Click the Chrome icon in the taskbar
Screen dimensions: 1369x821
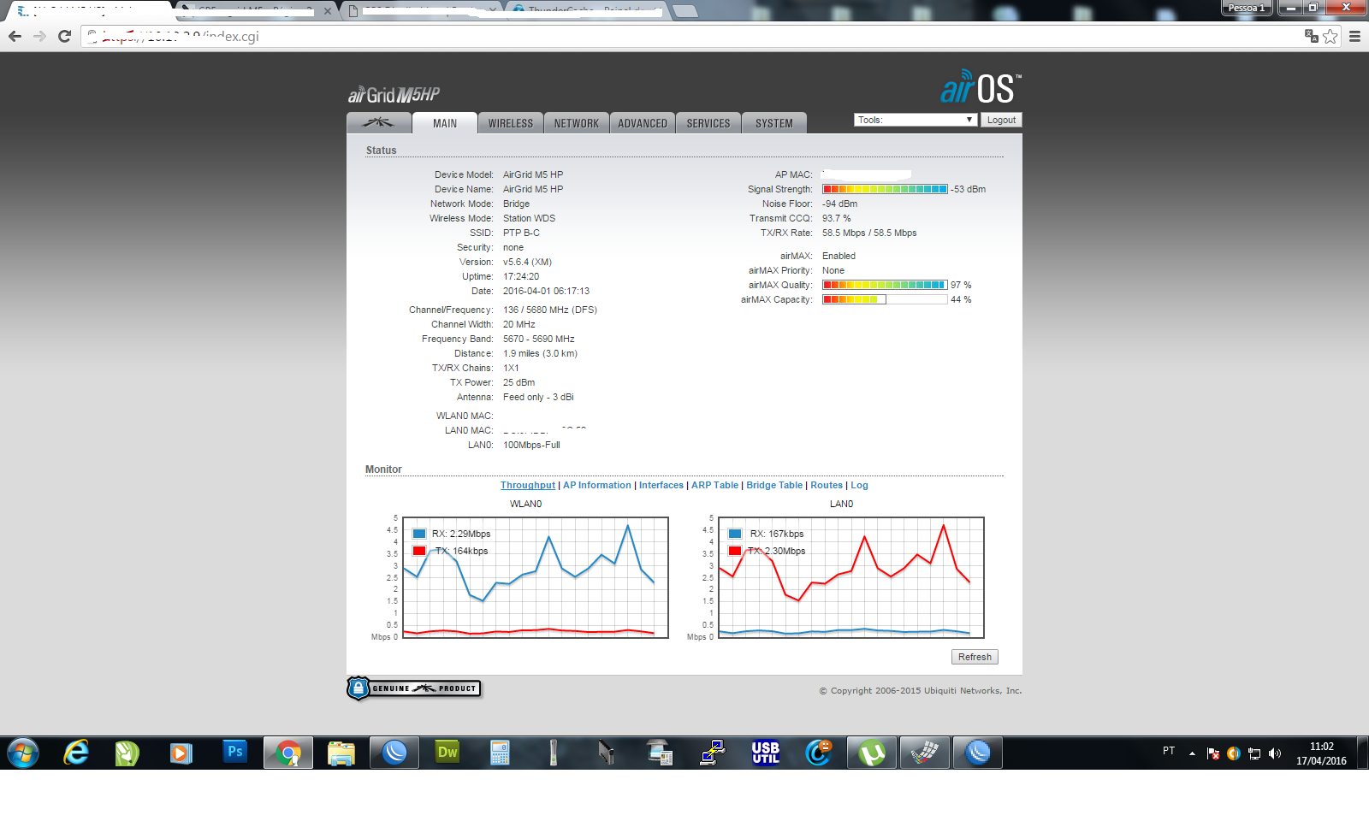click(288, 753)
